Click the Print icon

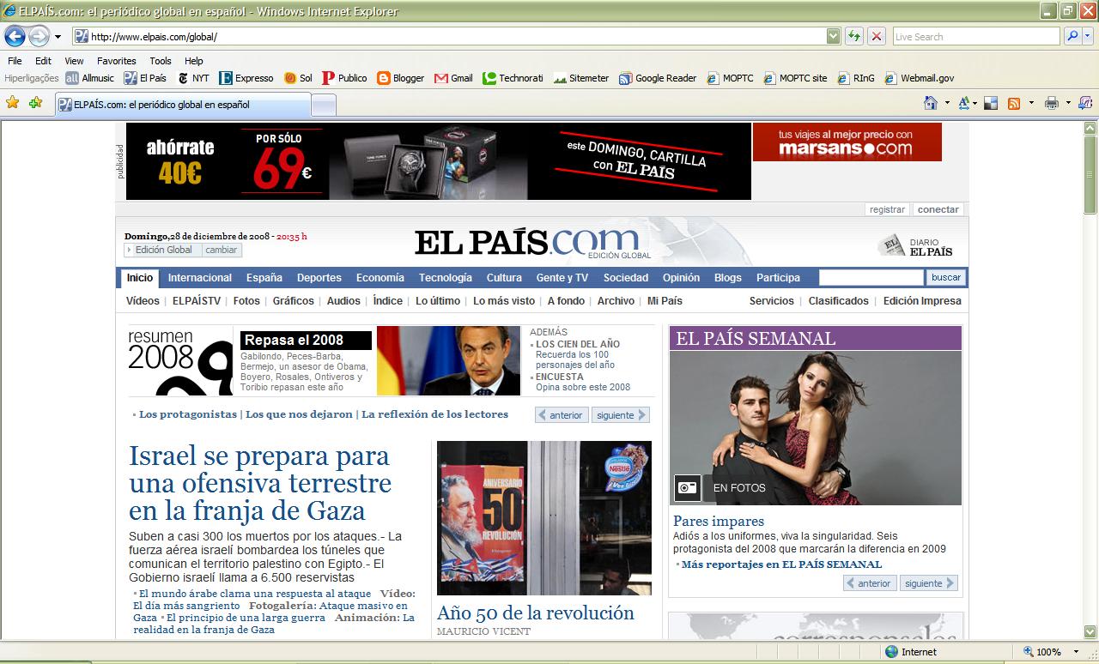click(x=1052, y=103)
